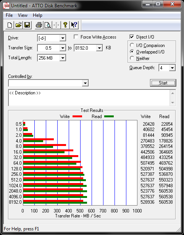Click the New document toolbar icon
184x235 pixels.
coord(10,25)
